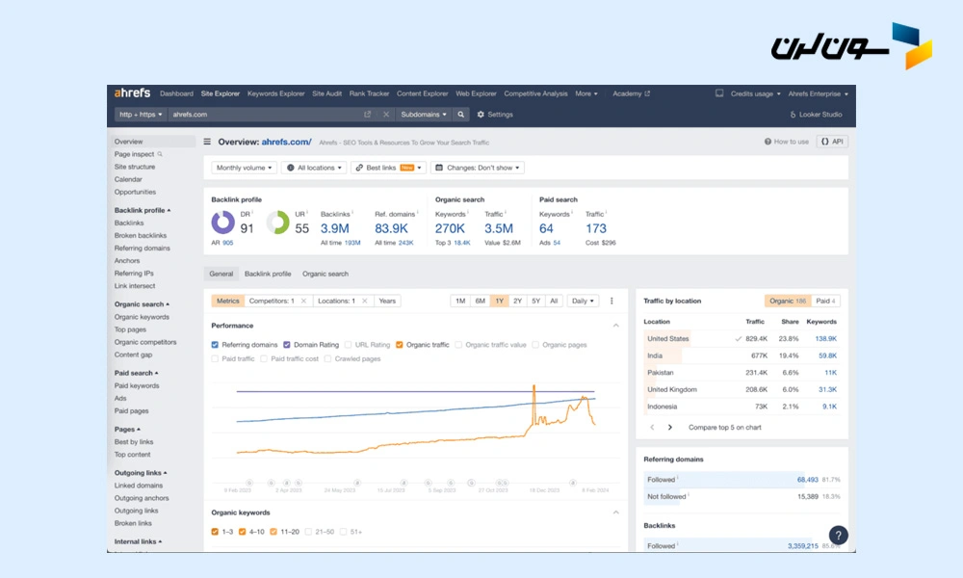Viewport: 963px width, 578px height.
Task: Uncheck the Referring domains checkbox
Action: click(x=215, y=345)
